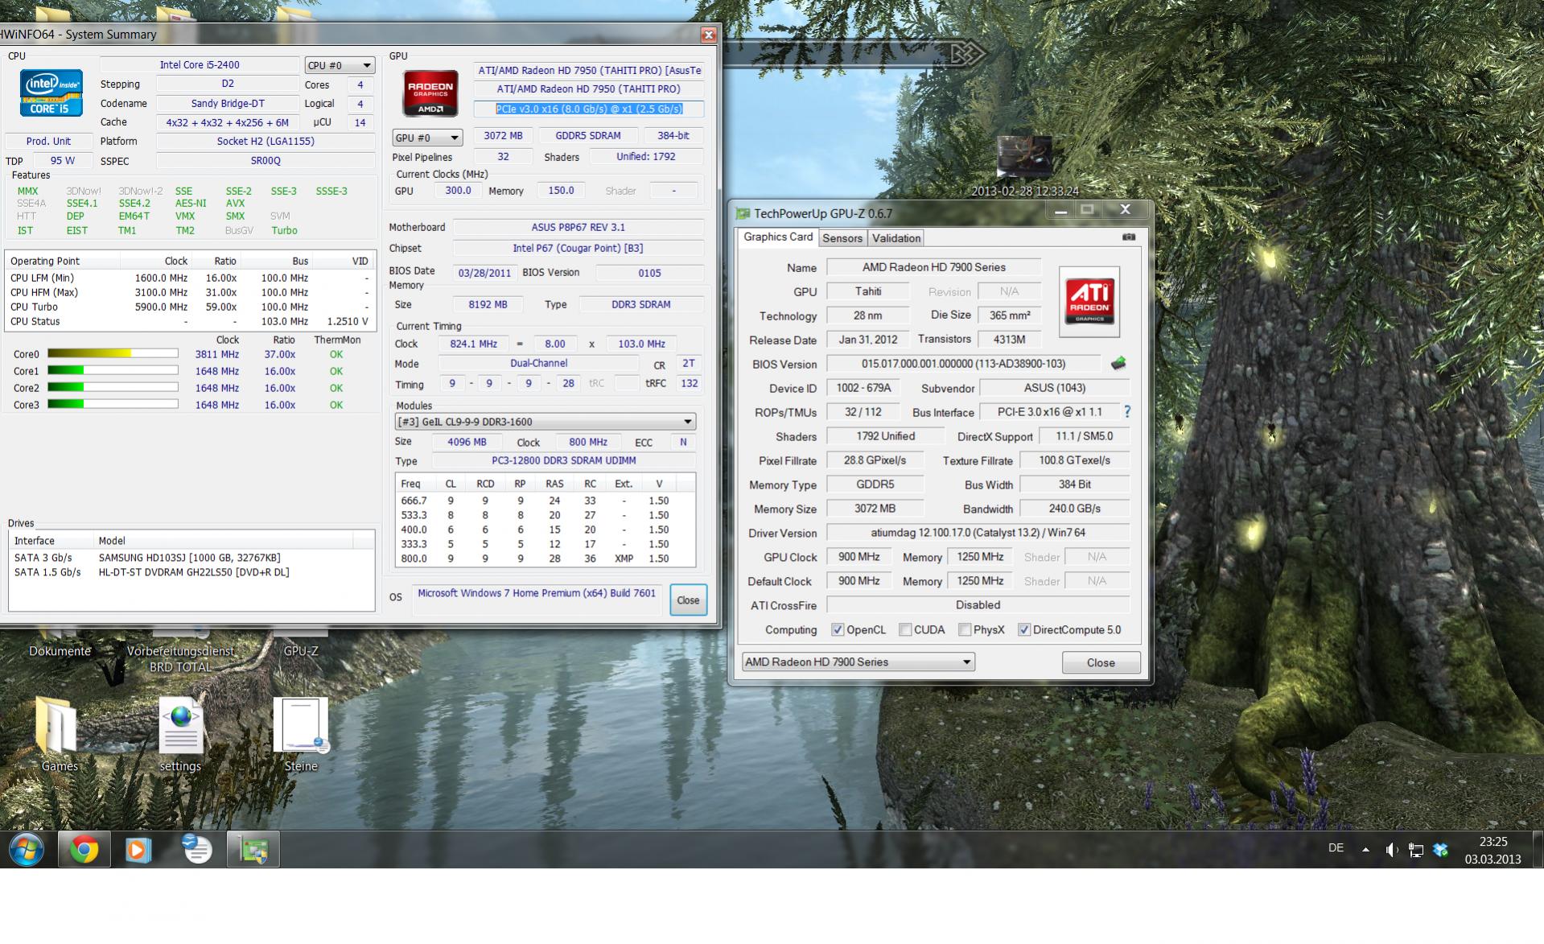The image size is (1544, 944).
Task: Open Windows Media Player from the taskbar
Action: pyautogui.click(x=138, y=850)
